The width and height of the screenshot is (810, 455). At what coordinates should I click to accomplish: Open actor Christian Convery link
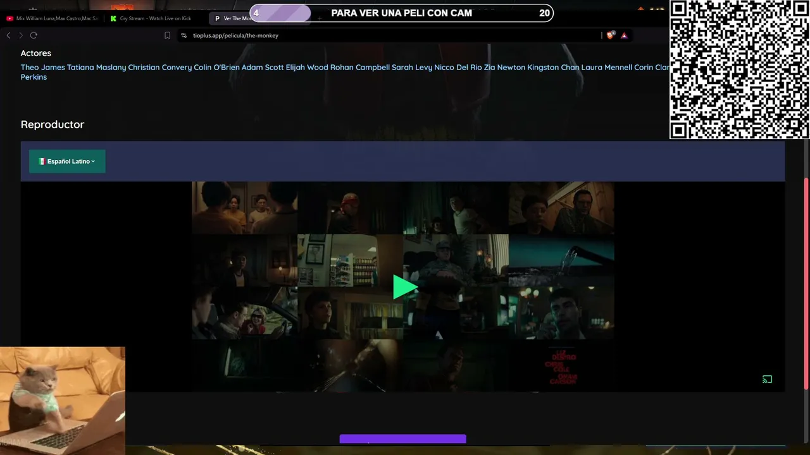[x=160, y=67]
